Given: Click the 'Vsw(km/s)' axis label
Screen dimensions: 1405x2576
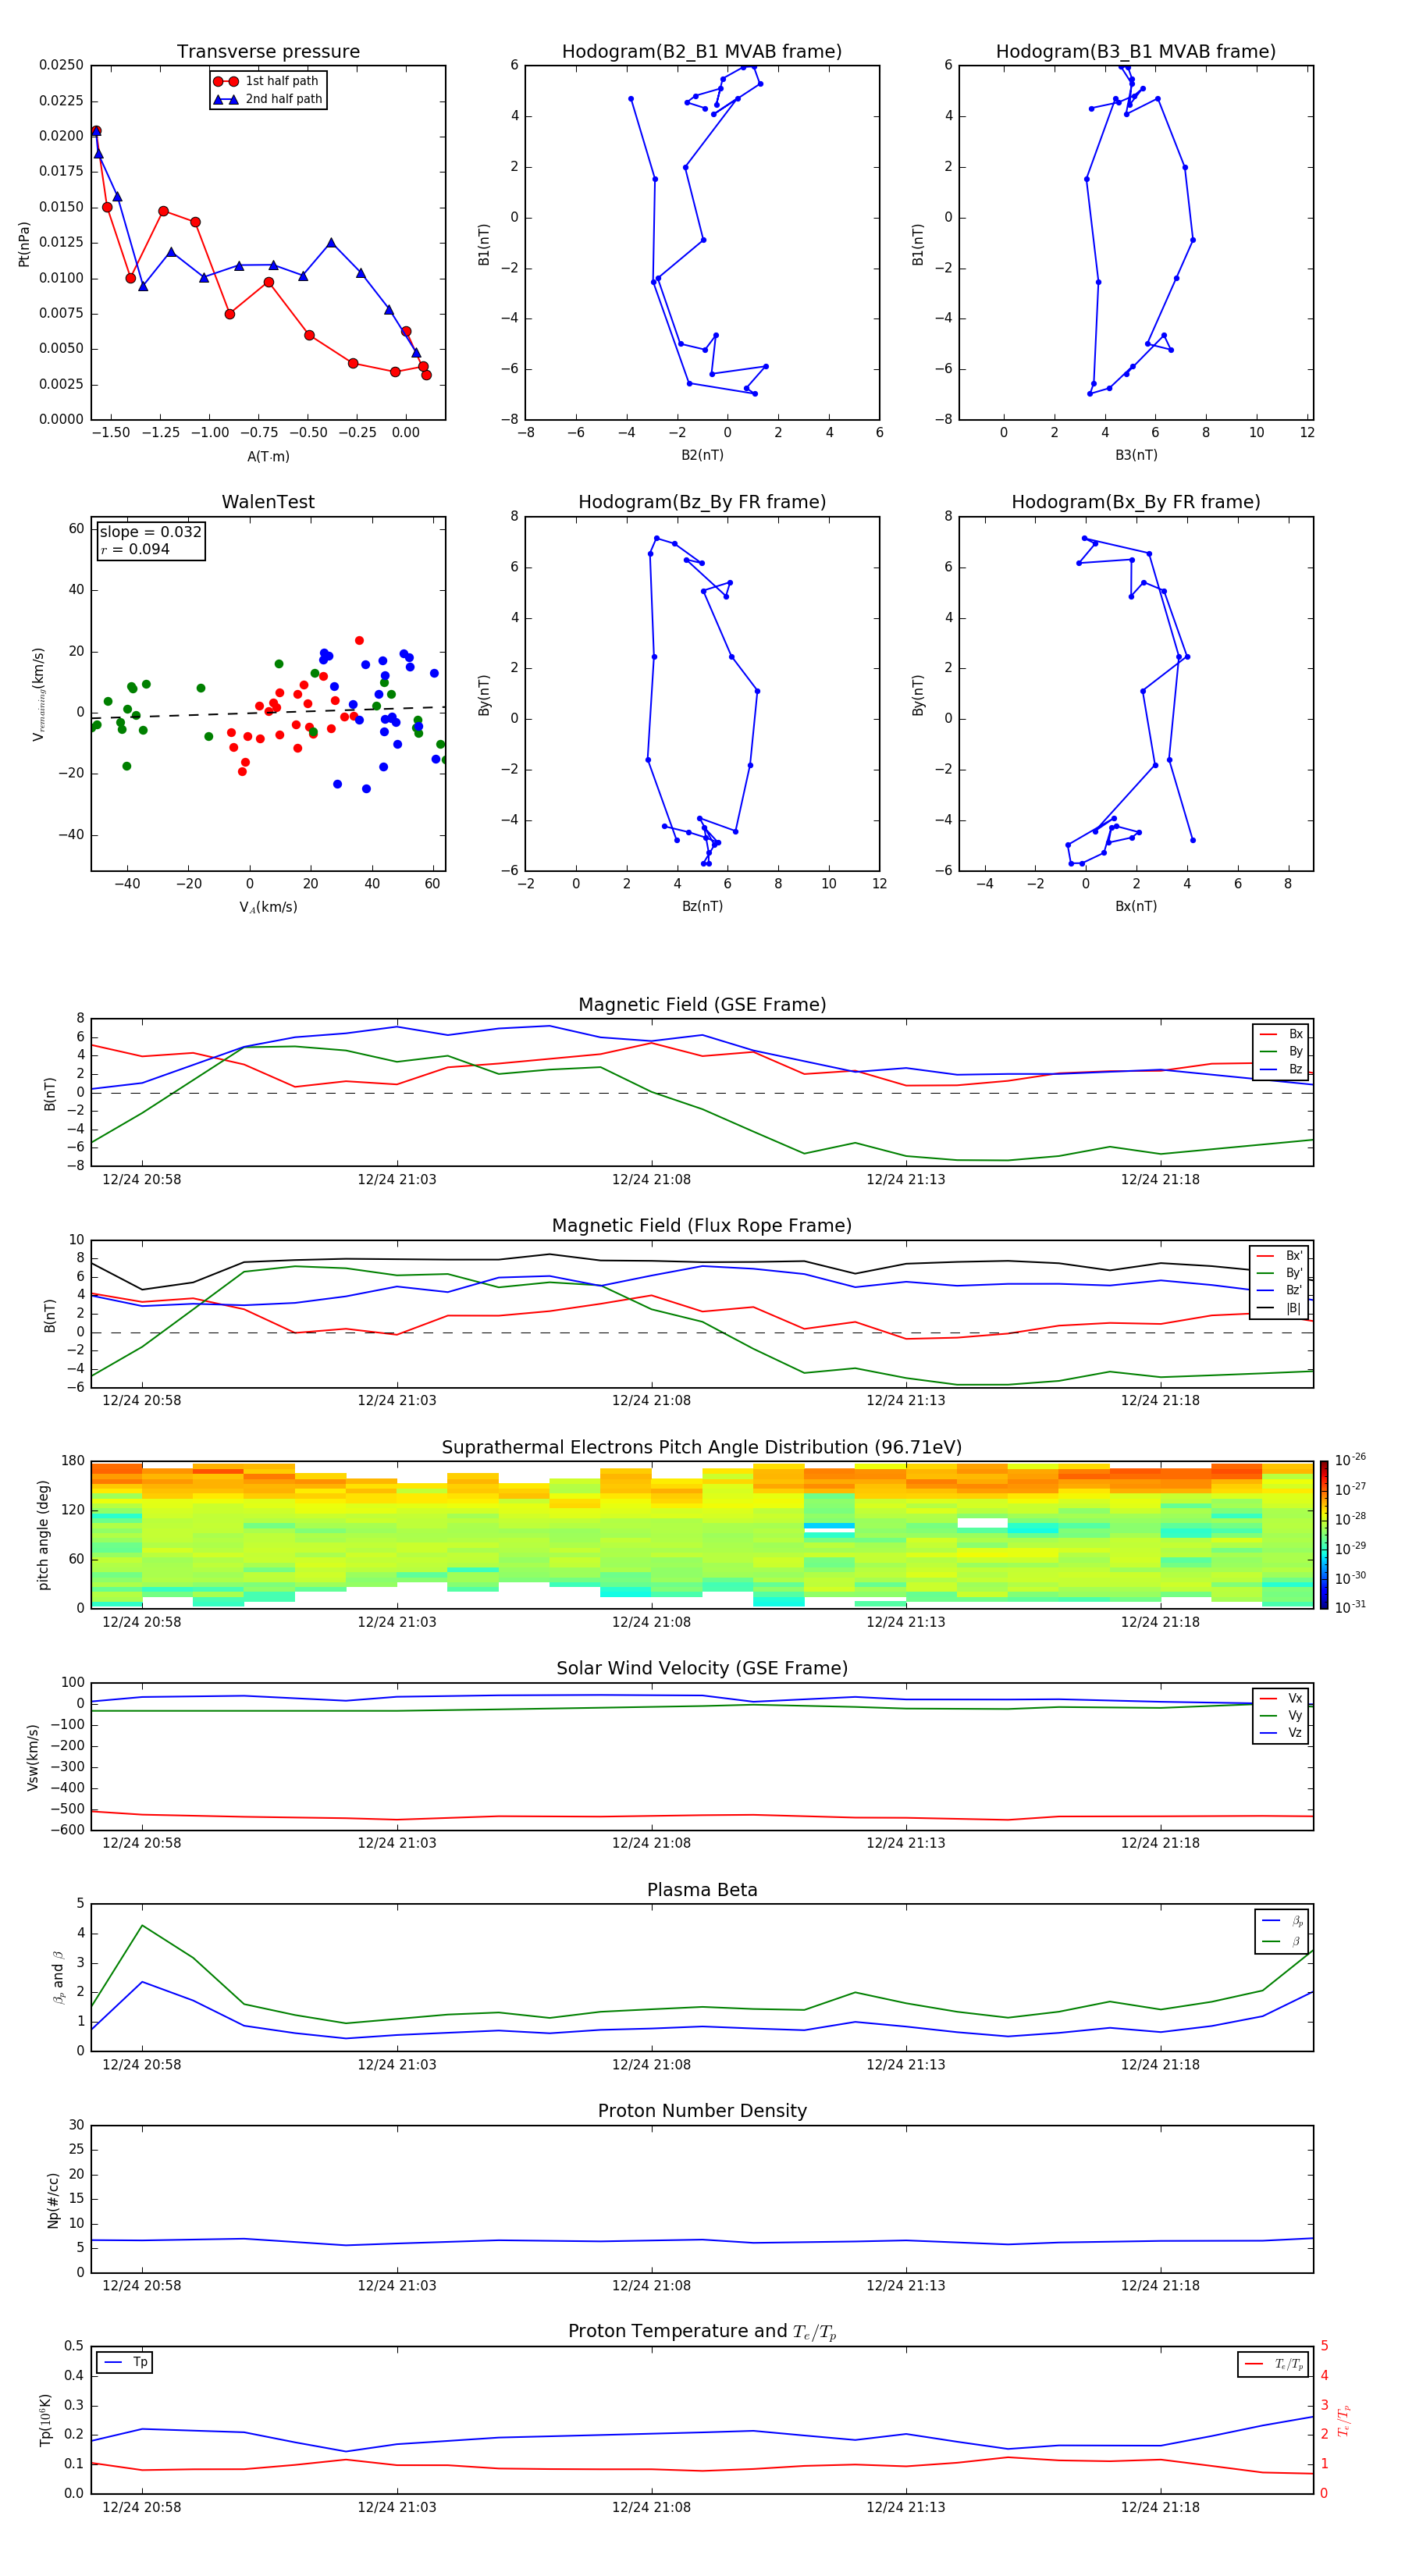Looking at the screenshot, I should pyautogui.click(x=33, y=1757).
